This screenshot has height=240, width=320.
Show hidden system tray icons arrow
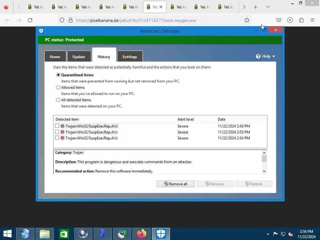pos(268,234)
